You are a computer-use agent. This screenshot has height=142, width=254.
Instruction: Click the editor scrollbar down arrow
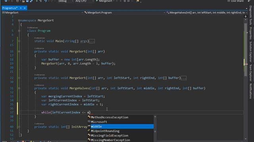pos(246,139)
